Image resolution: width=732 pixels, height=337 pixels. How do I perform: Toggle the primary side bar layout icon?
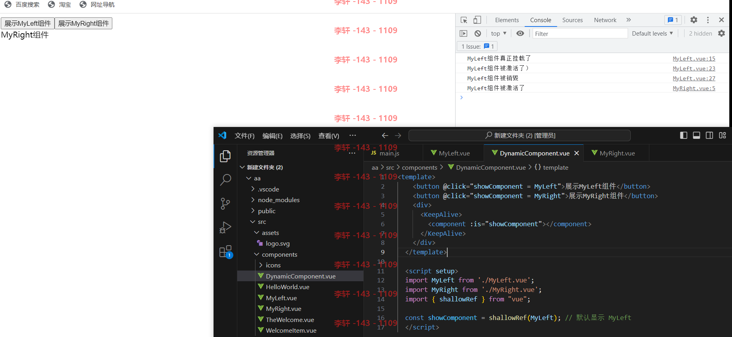pyautogui.click(x=683, y=135)
